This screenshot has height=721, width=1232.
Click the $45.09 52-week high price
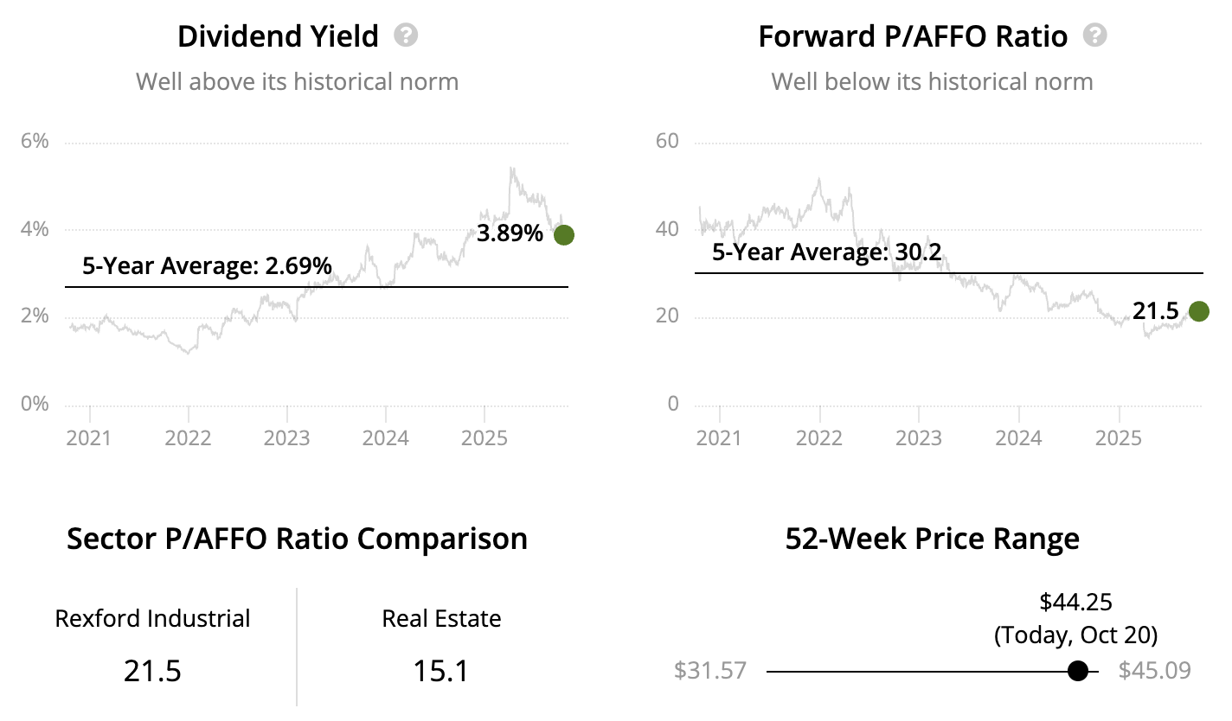[1154, 671]
